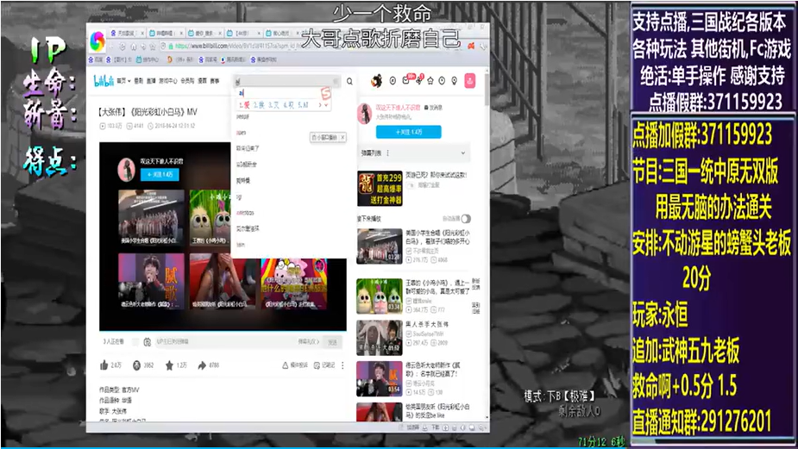The width and height of the screenshot is (798, 449).
Task: Open the sidebar video 王蓉的《小鸡小鸡》
Action: [379, 296]
